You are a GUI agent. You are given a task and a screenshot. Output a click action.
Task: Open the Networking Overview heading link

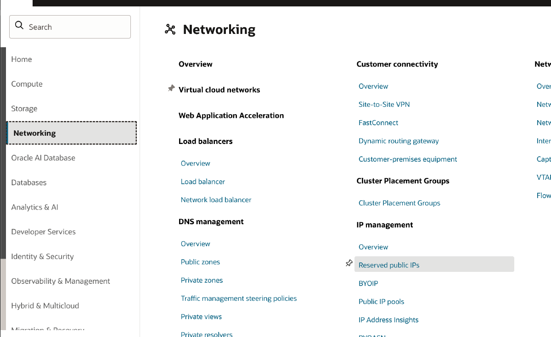coord(196,64)
